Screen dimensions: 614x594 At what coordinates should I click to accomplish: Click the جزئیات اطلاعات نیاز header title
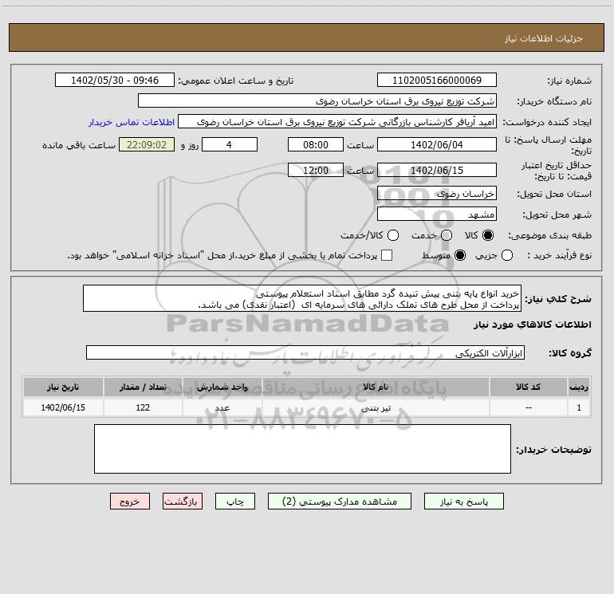543,38
